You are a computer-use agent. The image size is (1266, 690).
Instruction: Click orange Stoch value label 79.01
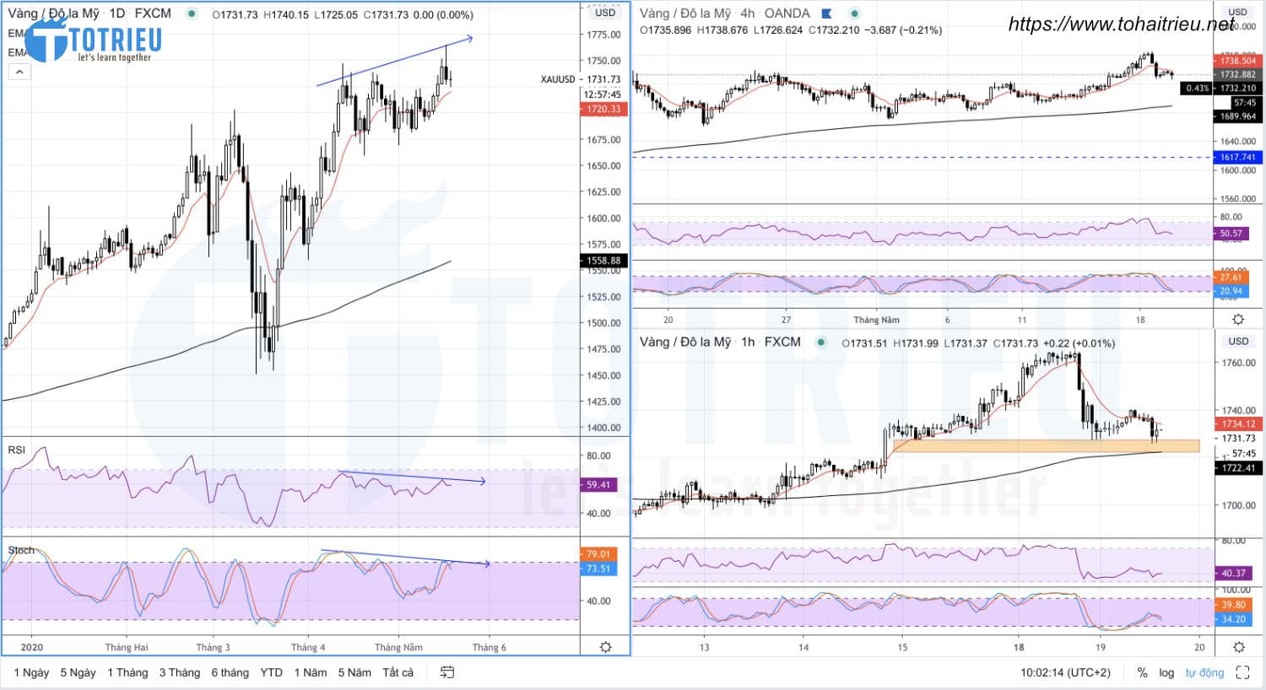[598, 554]
